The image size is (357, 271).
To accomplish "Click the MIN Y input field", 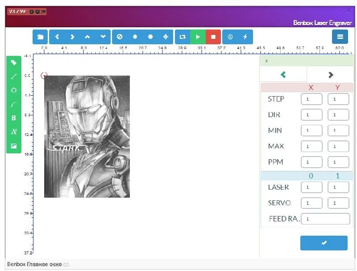I will click(338, 131).
